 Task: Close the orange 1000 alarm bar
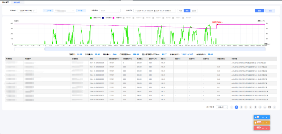tap(267, 123)
